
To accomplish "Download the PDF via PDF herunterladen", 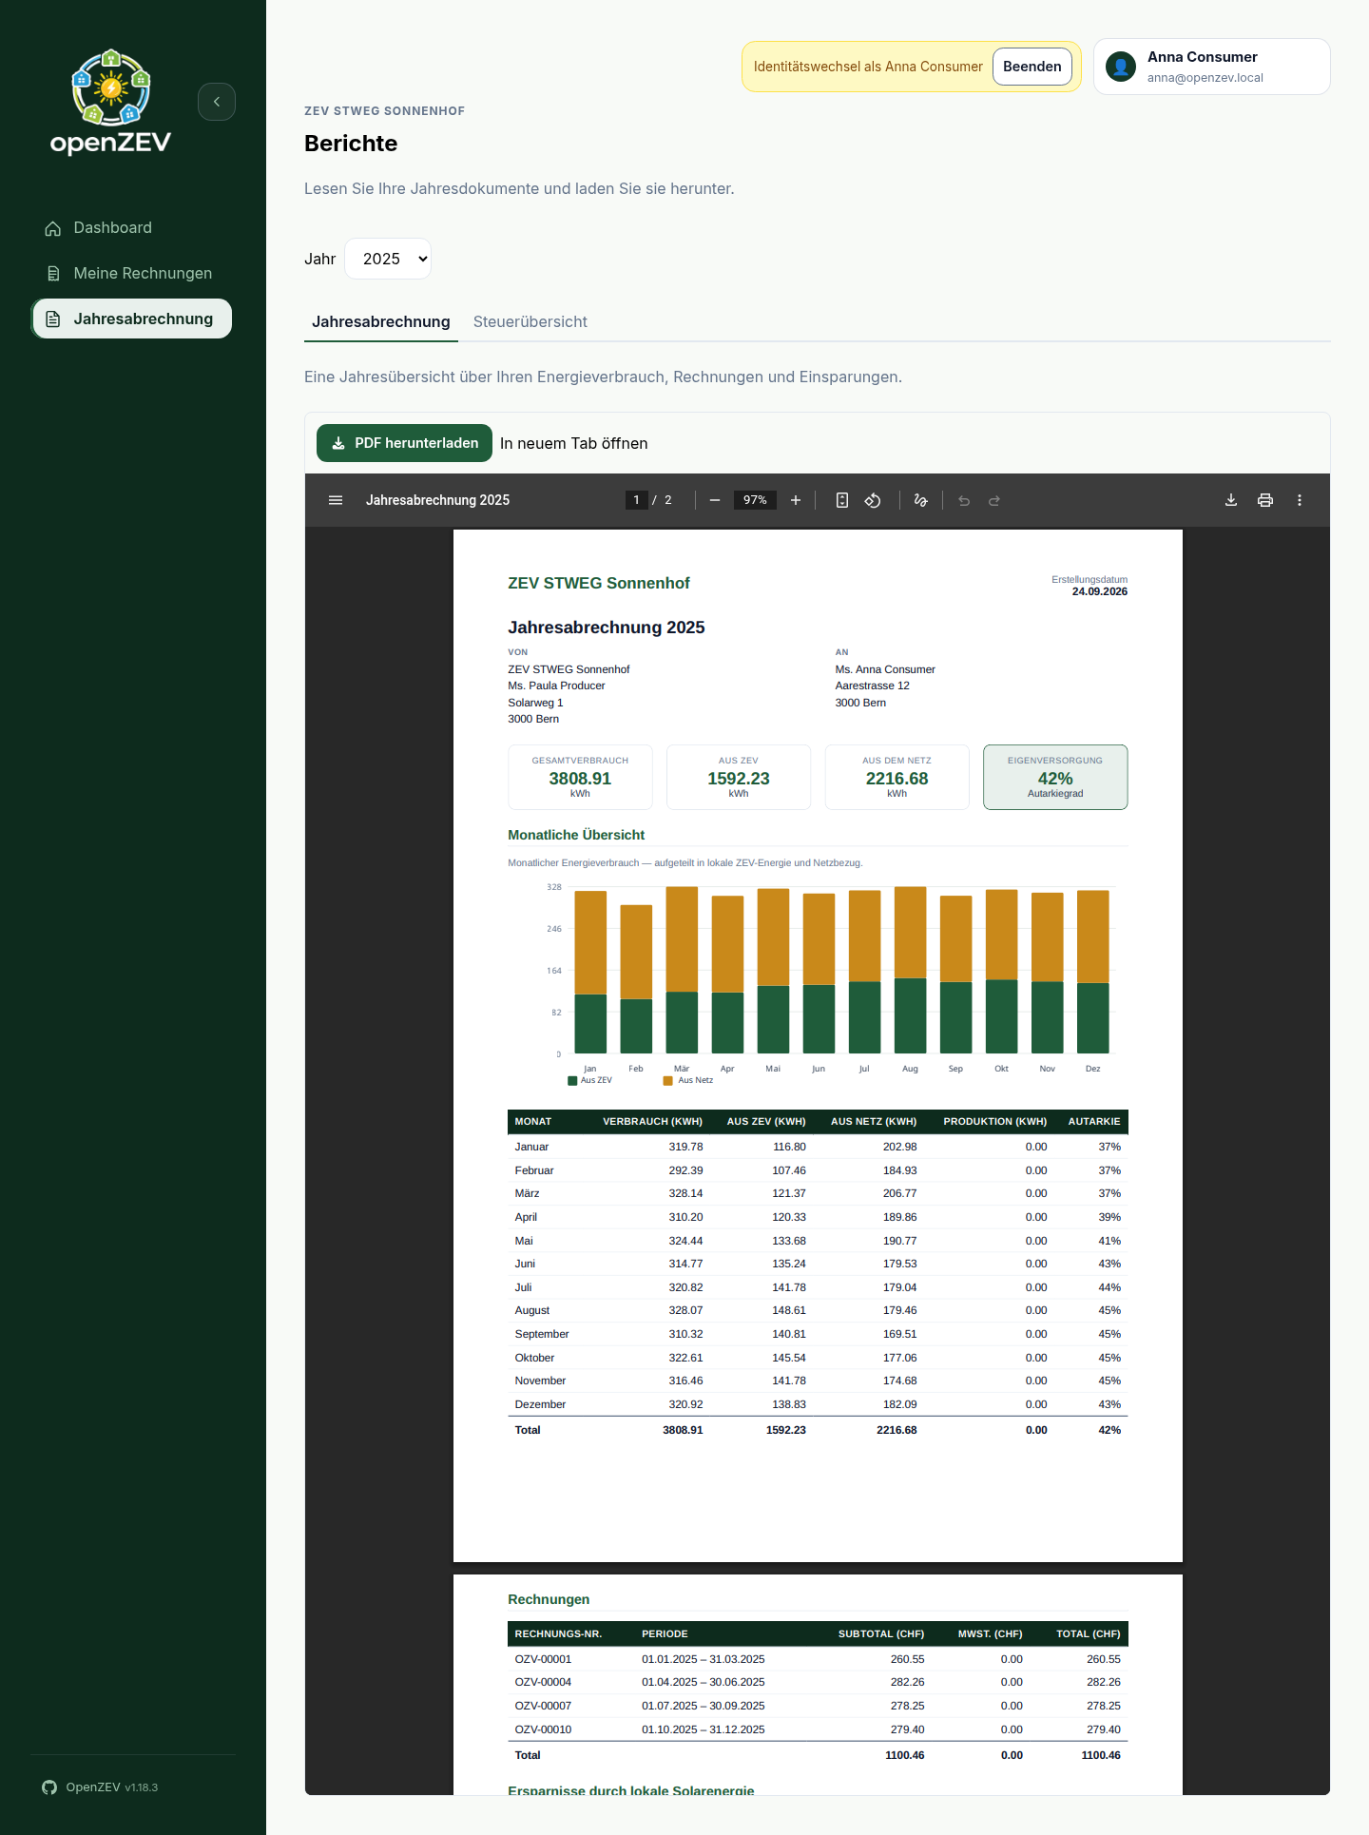I will tap(404, 443).
